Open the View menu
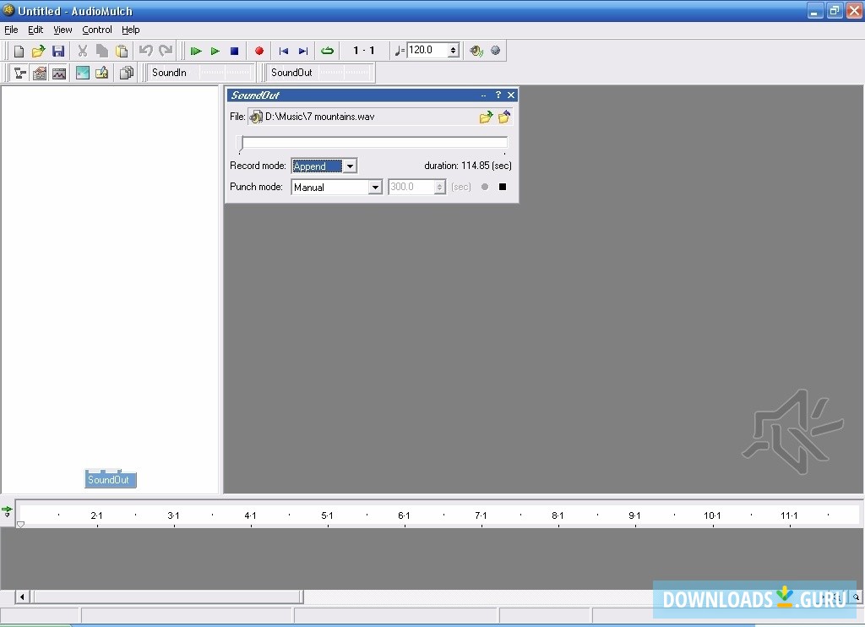 [x=63, y=30]
